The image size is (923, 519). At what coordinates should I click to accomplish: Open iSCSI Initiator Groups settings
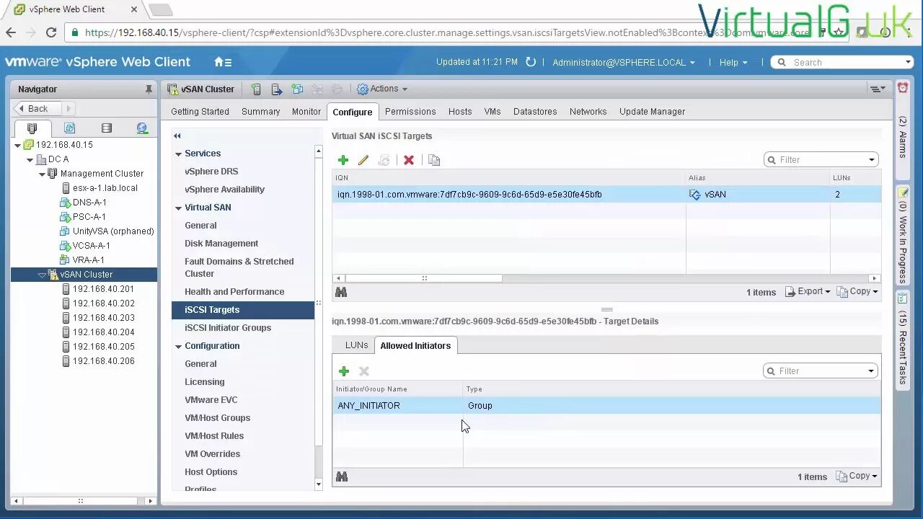pos(228,328)
